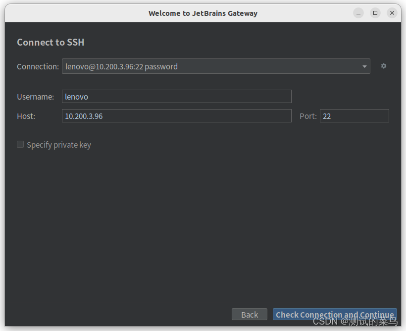This screenshot has width=406, height=331.
Task: Enable Specify private key checkbox
Action: 20,144
